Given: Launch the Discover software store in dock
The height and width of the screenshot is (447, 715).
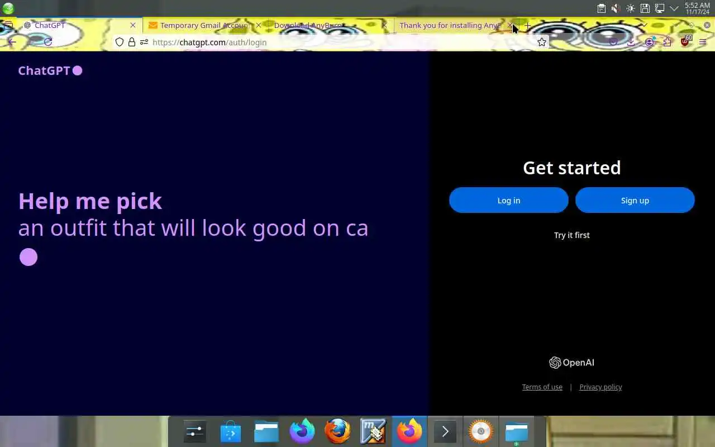Looking at the screenshot, I should click(x=231, y=431).
